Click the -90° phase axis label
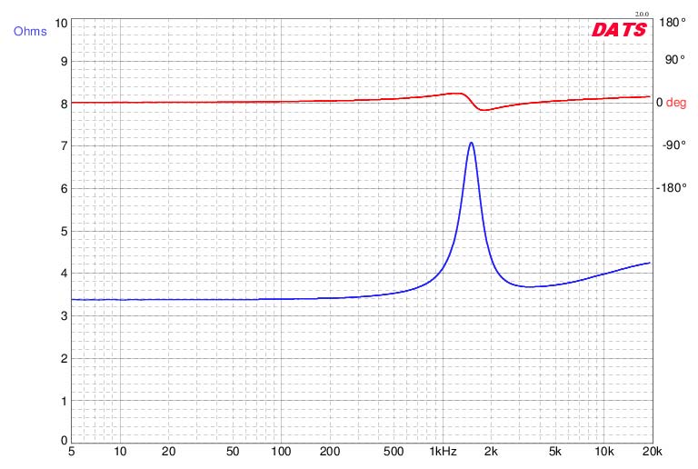 coord(674,145)
